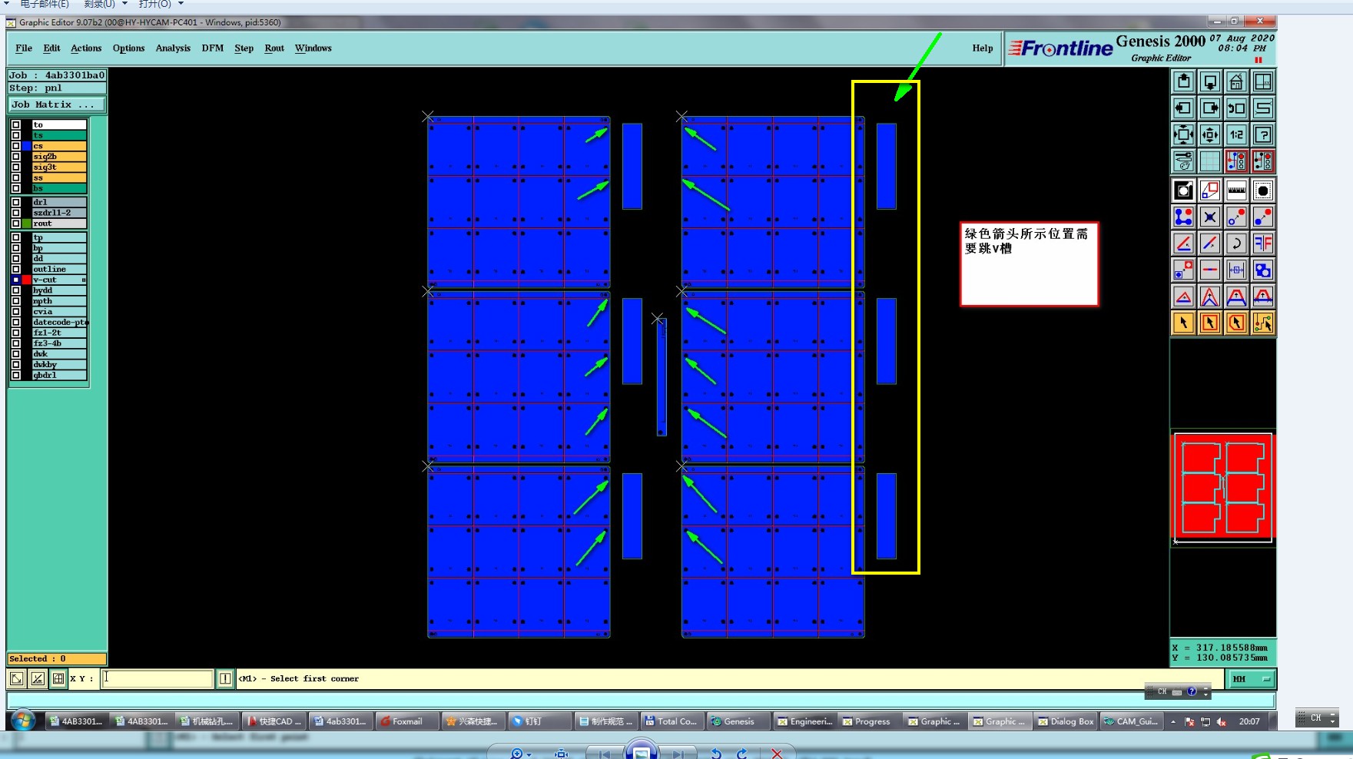
Task: Click the black octagon feature display icon
Action: (1263, 191)
